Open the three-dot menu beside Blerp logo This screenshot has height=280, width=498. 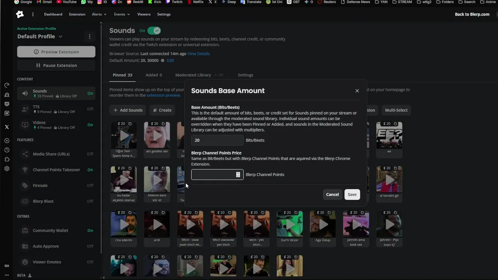pos(33,14)
